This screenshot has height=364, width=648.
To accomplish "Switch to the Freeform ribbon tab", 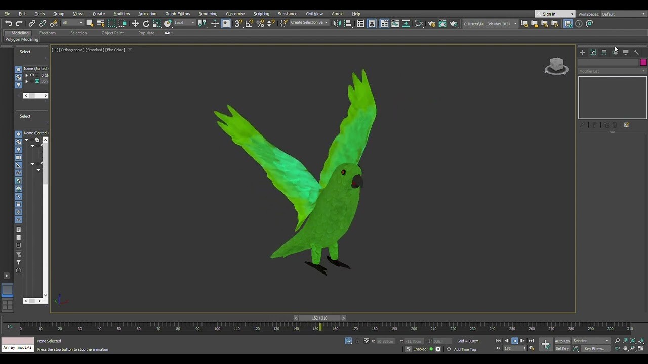I will pyautogui.click(x=47, y=33).
